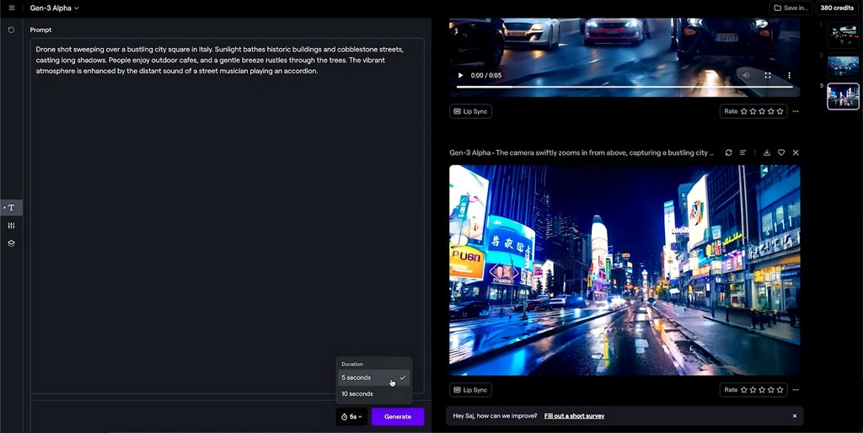The height and width of the screenshot is (433, 863).
Task: Click the 5s duration dropdown button
Action: 352,416
